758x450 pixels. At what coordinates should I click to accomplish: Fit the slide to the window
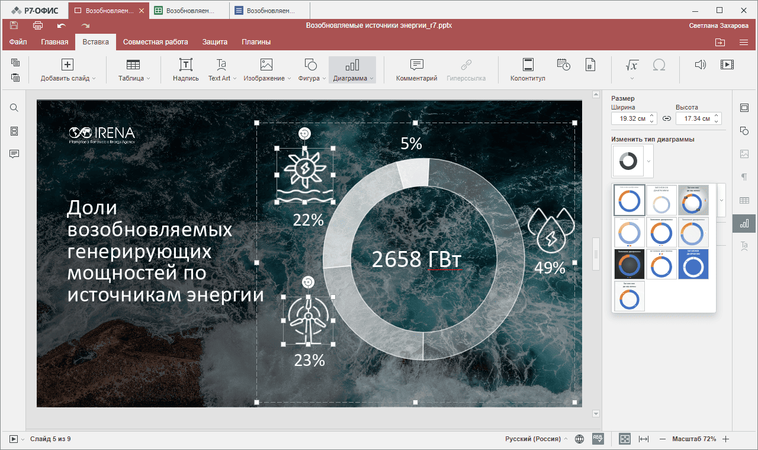(625, 439)
